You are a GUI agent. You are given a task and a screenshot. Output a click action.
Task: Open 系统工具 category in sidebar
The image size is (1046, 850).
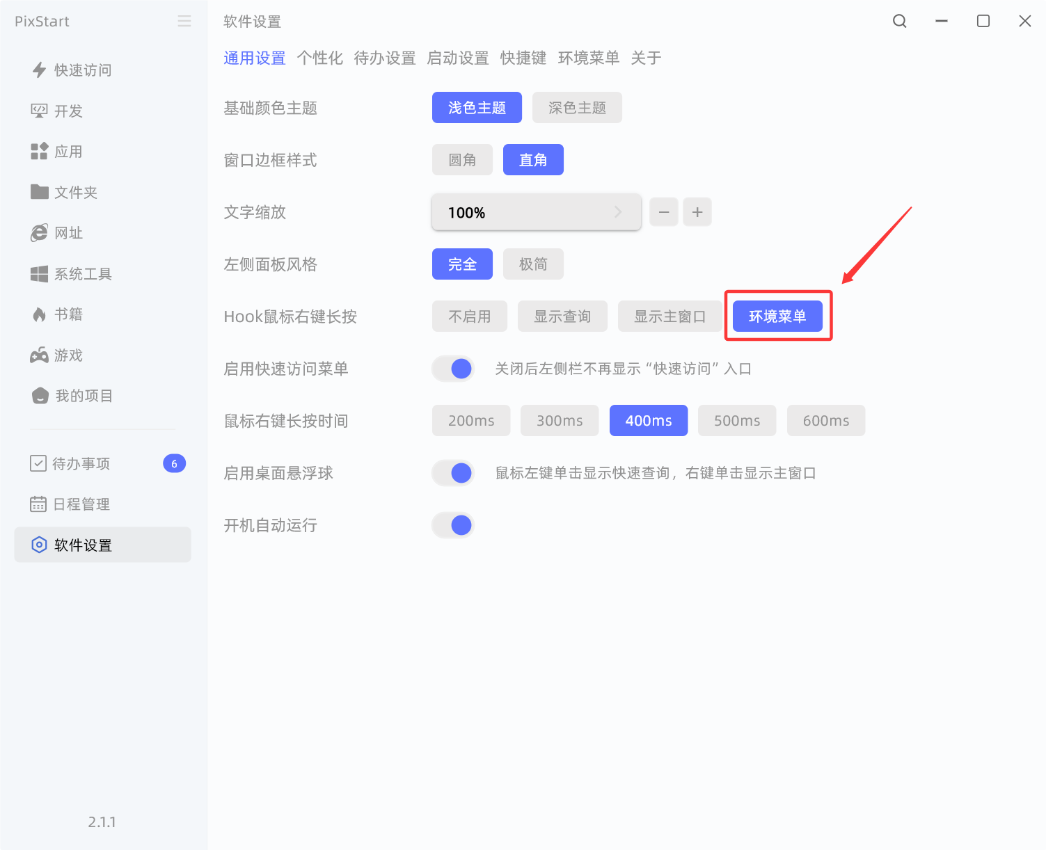[102, 273]
